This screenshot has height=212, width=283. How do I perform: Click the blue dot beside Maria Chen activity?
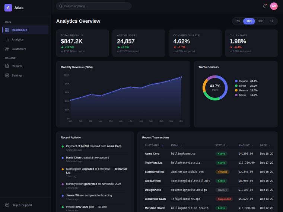click(63, 158)
